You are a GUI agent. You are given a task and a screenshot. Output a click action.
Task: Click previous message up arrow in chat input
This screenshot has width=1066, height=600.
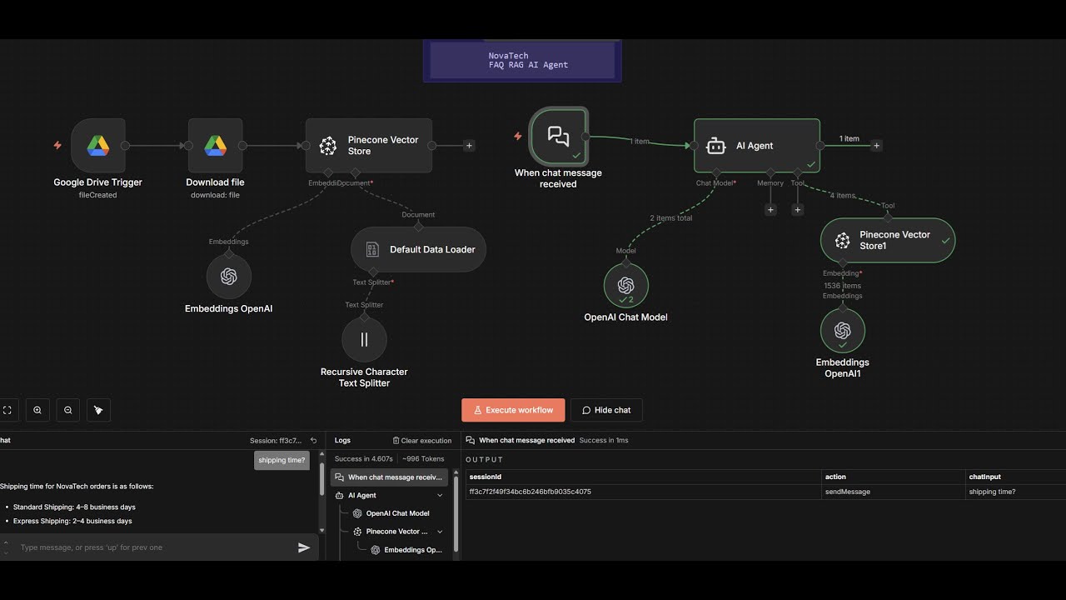6,542
